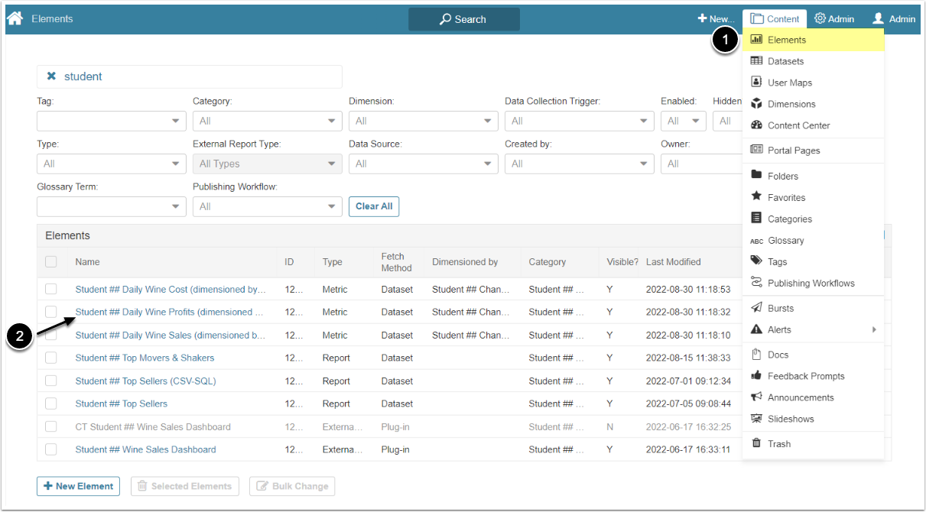This screenshot has width=926, height=512.
Task: Click the Home icon in header
Action: click(15, 18)
